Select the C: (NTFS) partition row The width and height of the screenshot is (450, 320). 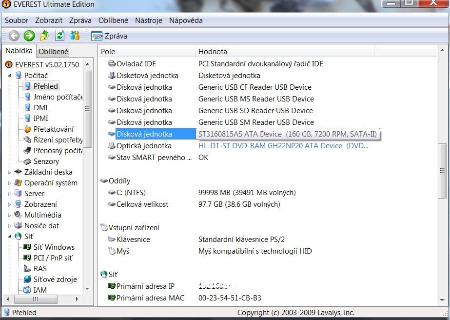click(201, 193)
